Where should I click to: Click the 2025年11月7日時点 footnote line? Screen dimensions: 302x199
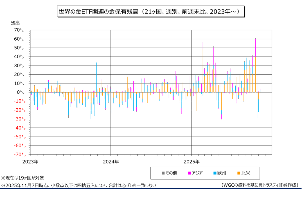[x=79, y=185]
